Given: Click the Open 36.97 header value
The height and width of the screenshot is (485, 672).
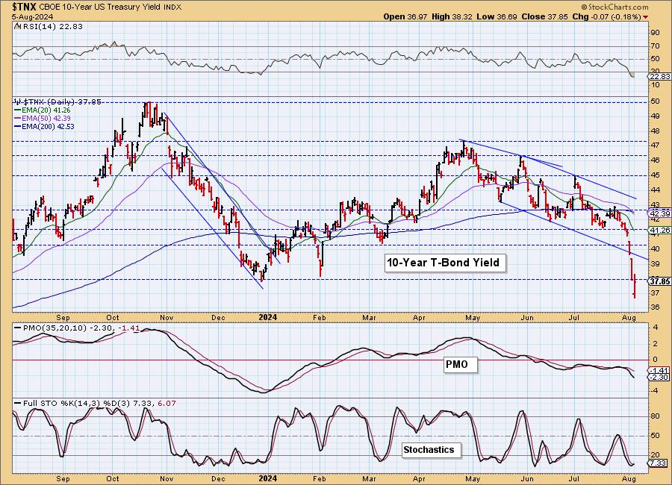Looking at the screenshot, I should coord(405,16).
